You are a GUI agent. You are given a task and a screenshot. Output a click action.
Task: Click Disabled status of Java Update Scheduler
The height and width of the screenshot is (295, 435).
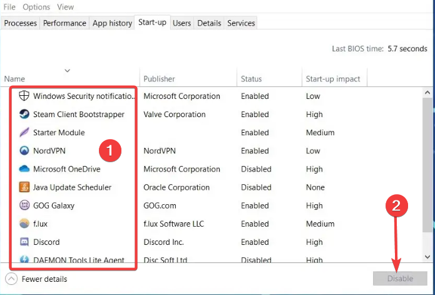[256, 187]
